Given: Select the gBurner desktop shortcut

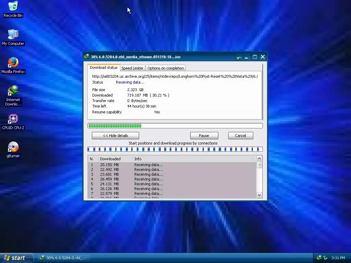Looking at the screenshot, I should [x=13, y=150].
